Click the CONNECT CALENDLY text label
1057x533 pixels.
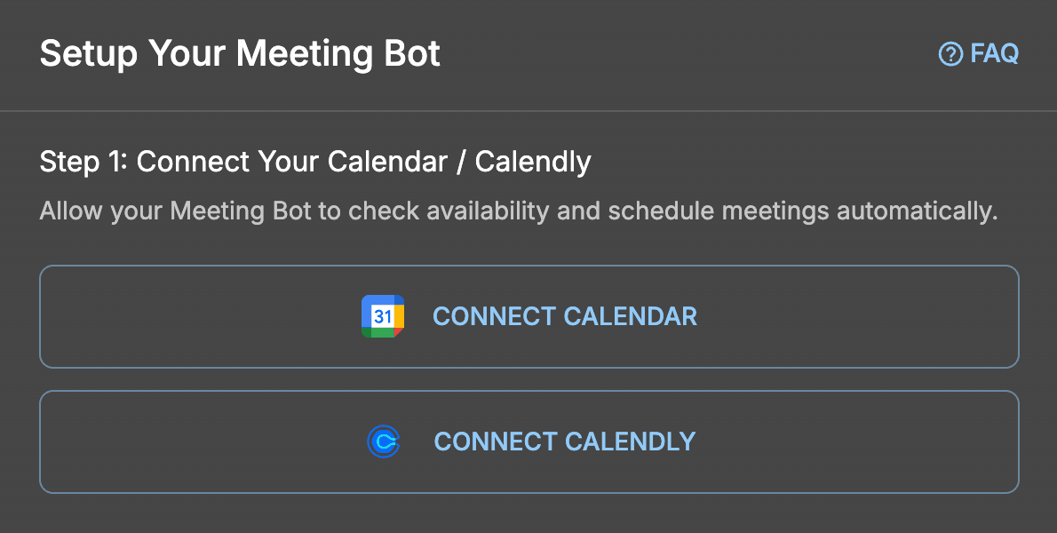pyautogui.click(x=564, y=442)
